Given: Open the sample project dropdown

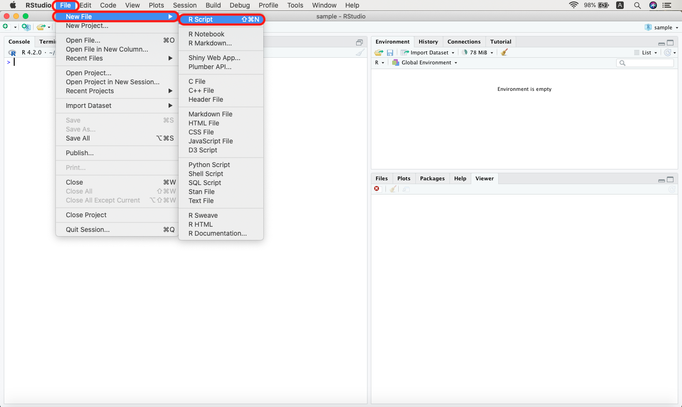Looking at the screenshot, I should pyautogui.click(x=662, y=27).
